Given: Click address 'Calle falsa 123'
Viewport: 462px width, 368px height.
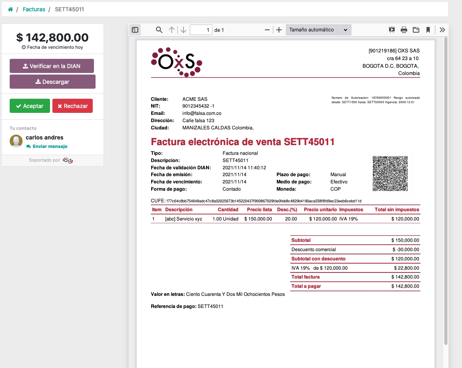Looking at the screenshot, I should click(x=198, y=121).
